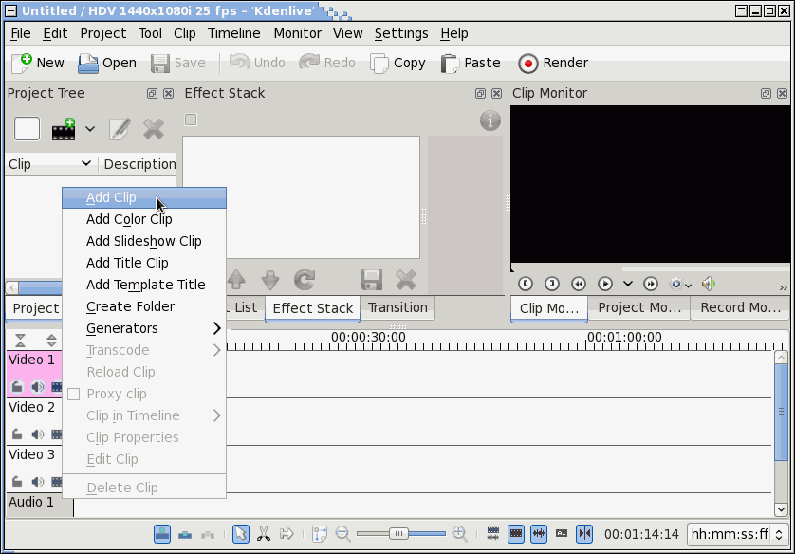
Task: Mute audio on Video 1 track
Action: point(37,387)
